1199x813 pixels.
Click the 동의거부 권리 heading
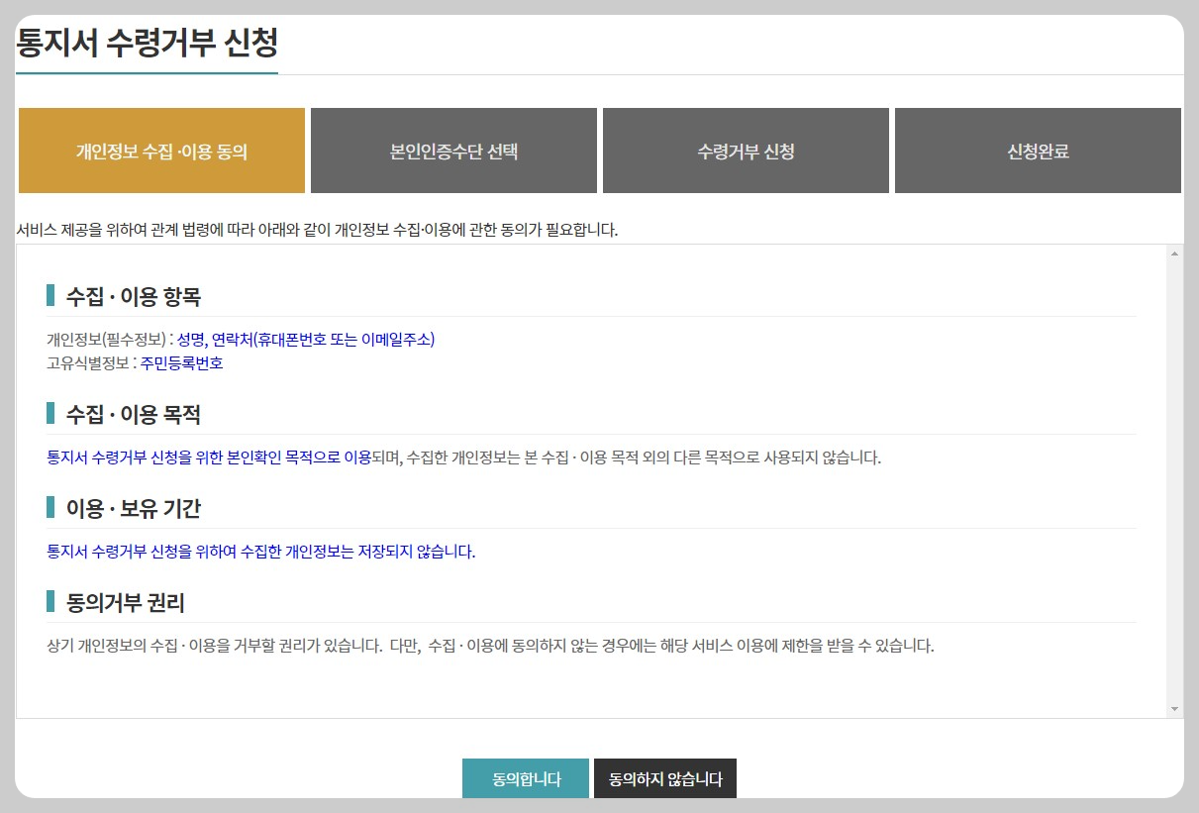click(126, 601)
